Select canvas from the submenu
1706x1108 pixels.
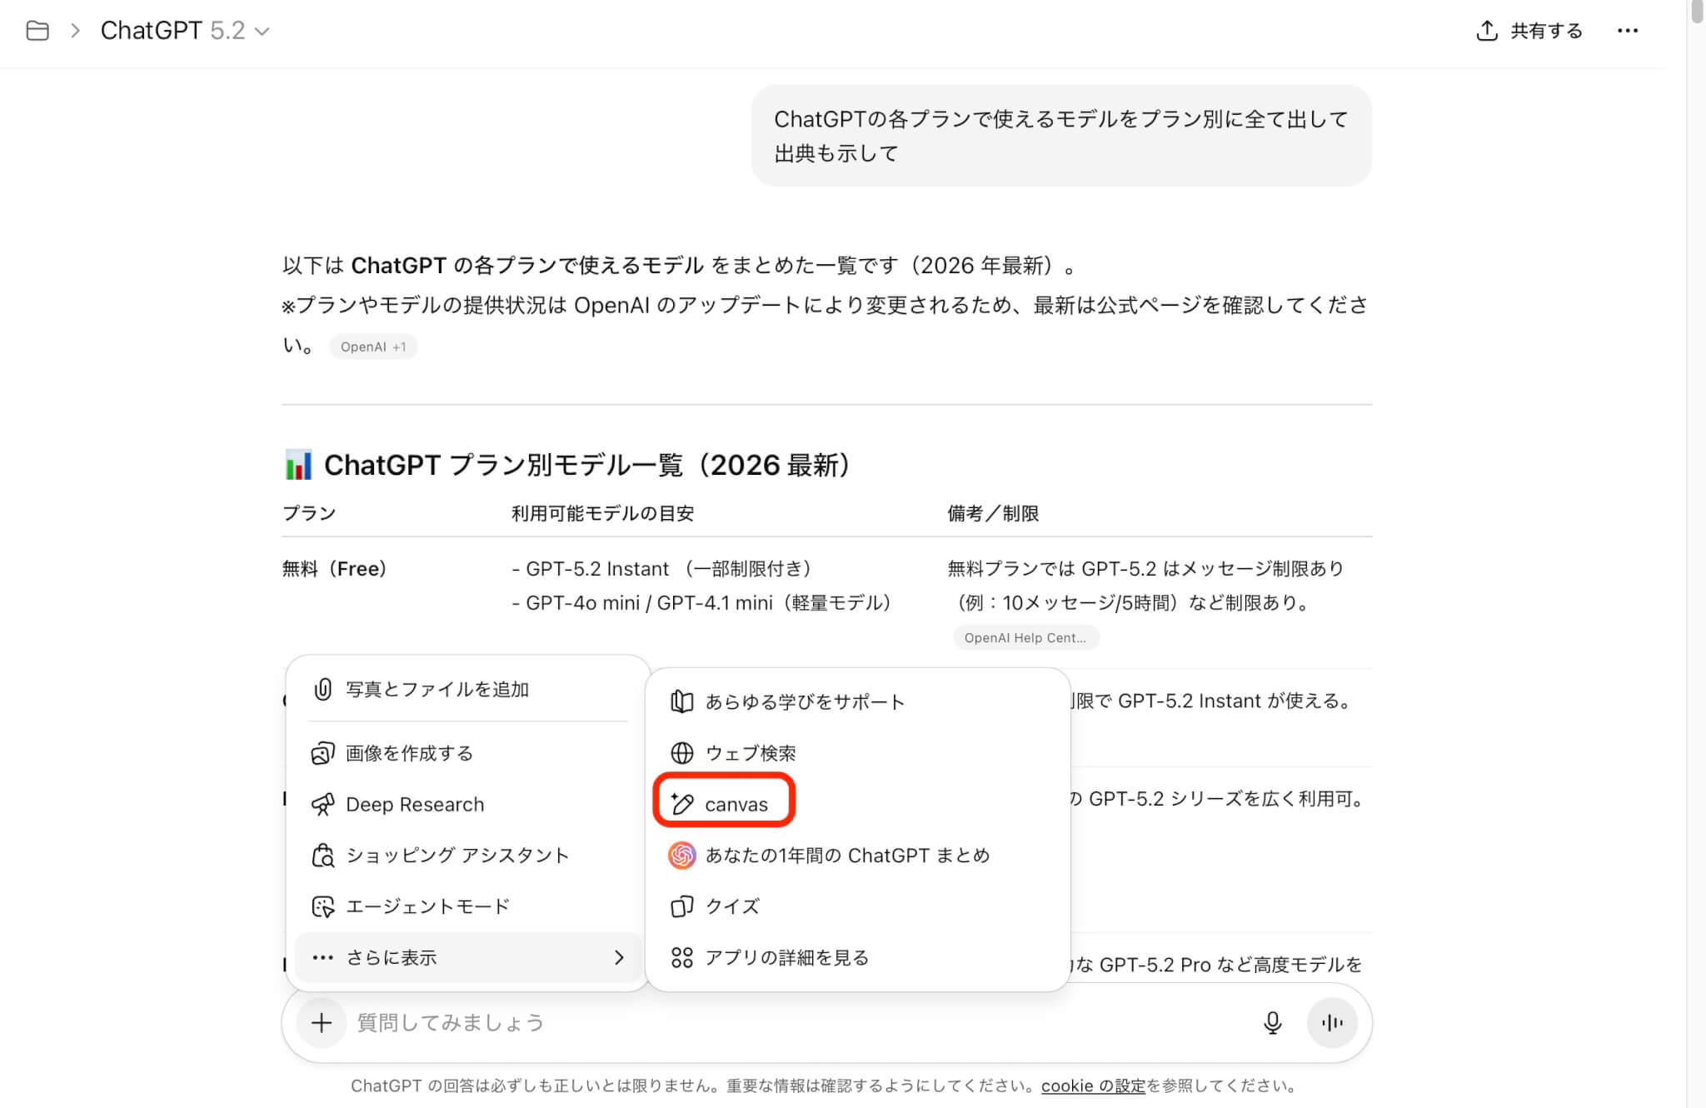(736, 805)
